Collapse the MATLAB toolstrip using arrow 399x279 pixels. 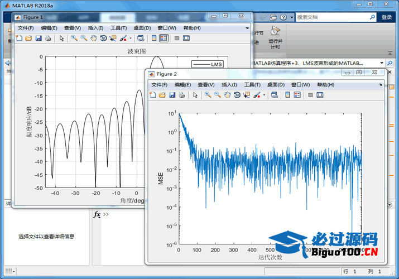point(390,53)
